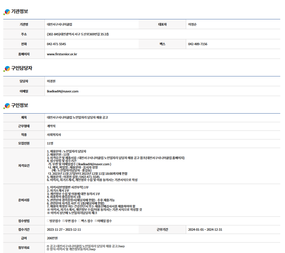Click the 구인정보 section heading
Image resolution: width=285 pixels, height=253 pixels.
pyautogui.click(x=20, y=106)
